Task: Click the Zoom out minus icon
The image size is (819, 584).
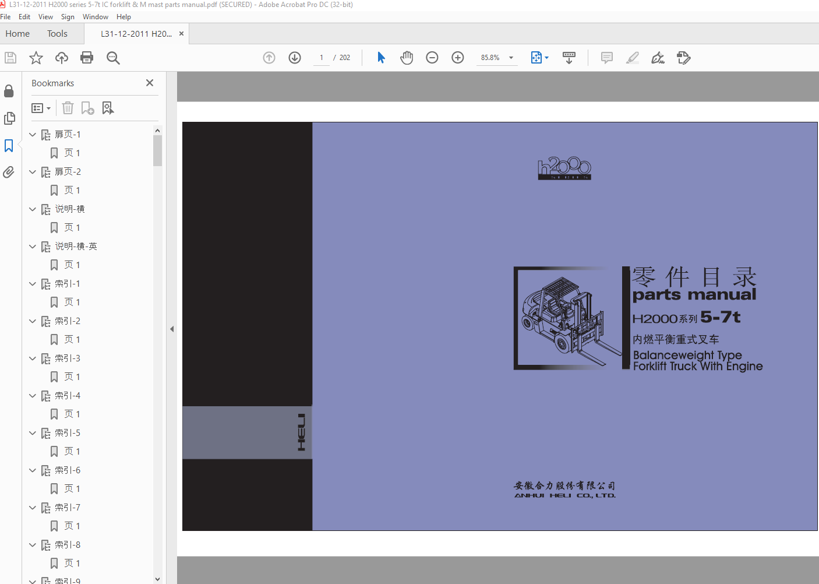Action: click(432, 58)
